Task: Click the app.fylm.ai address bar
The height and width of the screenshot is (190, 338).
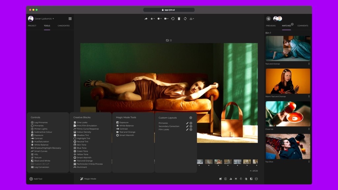Action: (x=169, y=10)
